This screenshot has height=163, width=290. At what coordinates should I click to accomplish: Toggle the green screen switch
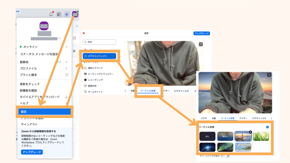click(227, 156)
